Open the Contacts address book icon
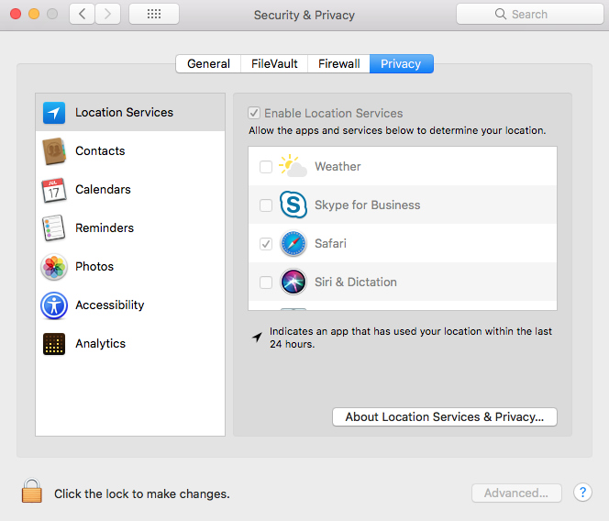The height and width of the screenshot is (521, 609). point(54,151)
